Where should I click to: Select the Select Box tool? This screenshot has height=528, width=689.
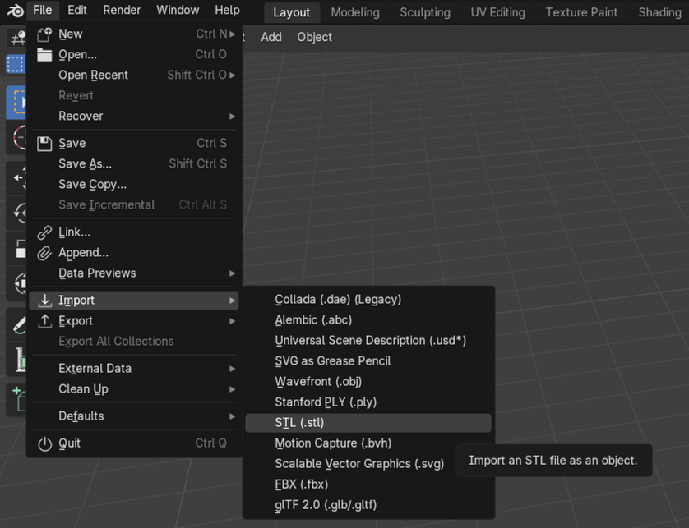click(15, 64)
